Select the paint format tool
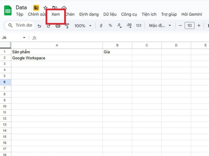The width and height of the screenshot is (209, 156). 67,25
